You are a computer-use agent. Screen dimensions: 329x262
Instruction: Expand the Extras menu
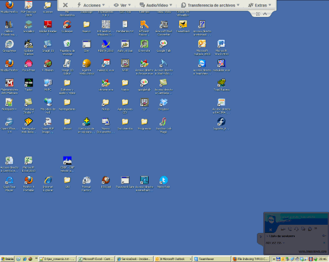coord(259,5)
